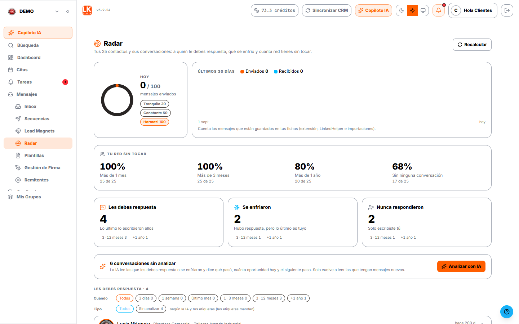519x324 pixels.
Task: Open Gestión de Firma
Action: pyautogui.click(x=38, y=168)
